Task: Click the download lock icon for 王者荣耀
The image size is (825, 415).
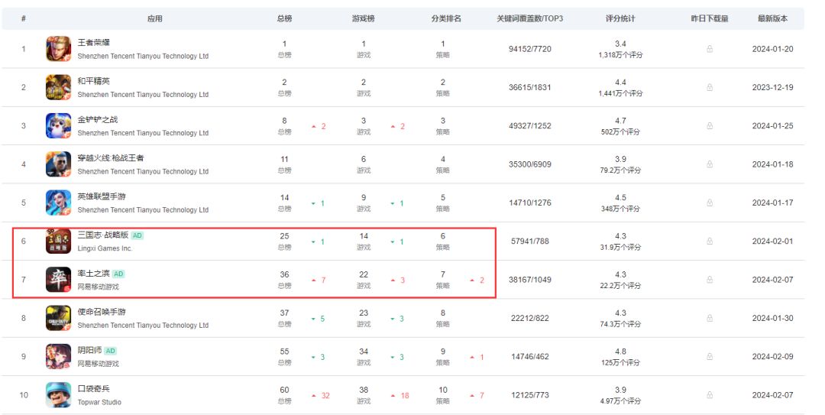Action: point(709,49)
